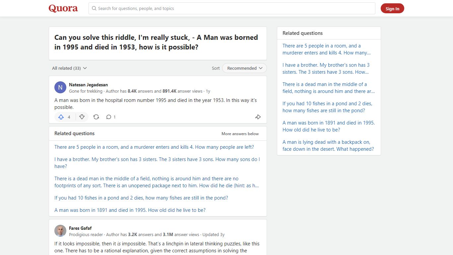Screen dimensions: 453x255
Task: Click the riddle question title
Action: [x=156, y=42]
